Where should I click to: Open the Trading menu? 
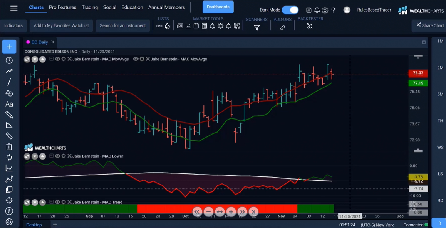(90, 7)
